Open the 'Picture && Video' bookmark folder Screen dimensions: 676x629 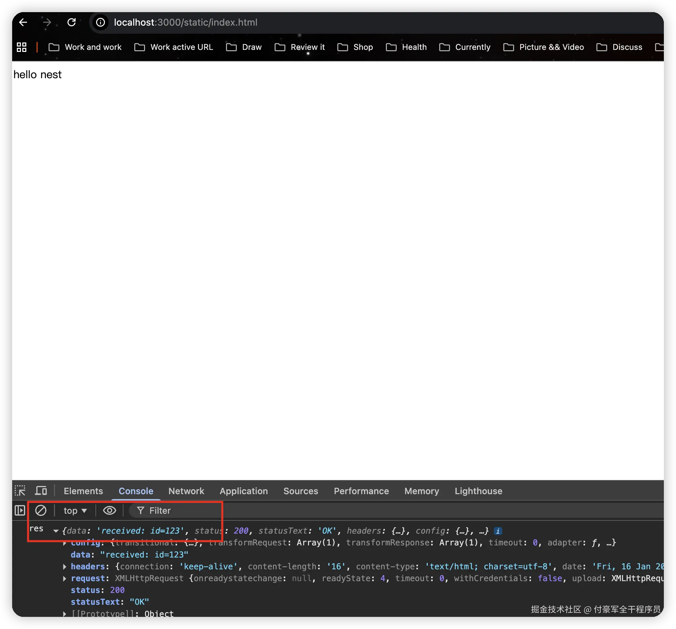544,47
